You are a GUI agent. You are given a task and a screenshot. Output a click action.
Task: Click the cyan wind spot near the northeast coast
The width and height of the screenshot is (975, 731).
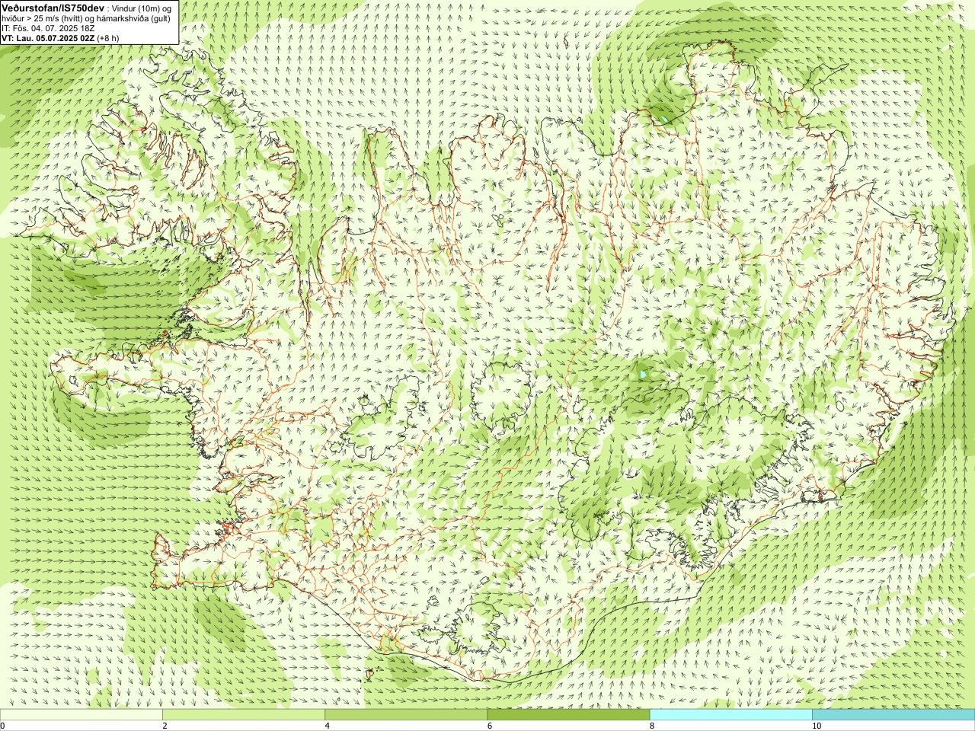tap(665, 119)
